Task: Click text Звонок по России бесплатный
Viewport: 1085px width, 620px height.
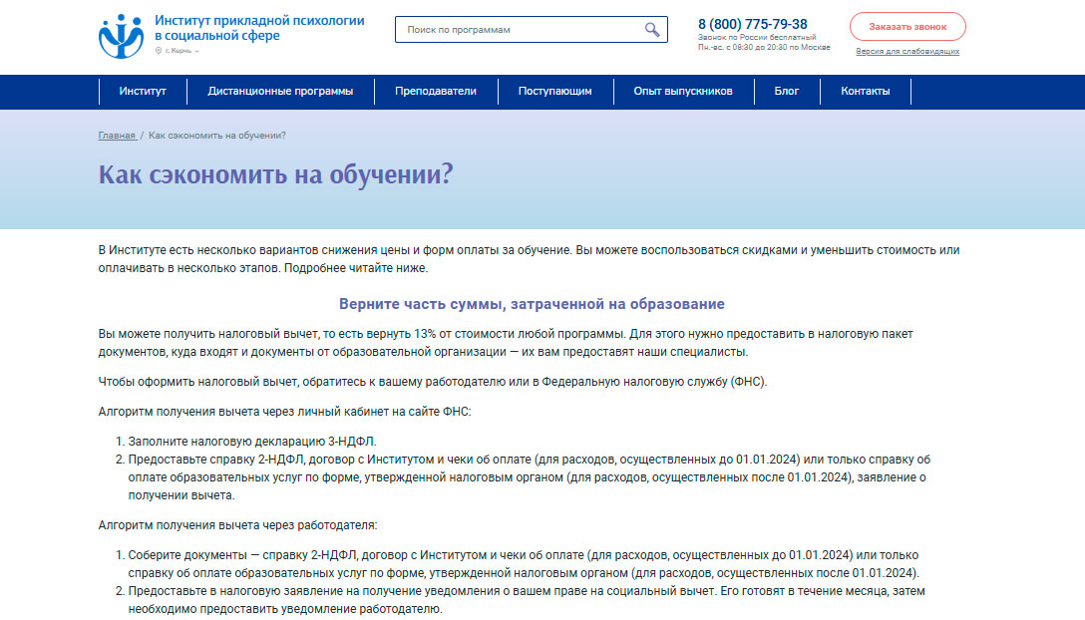Action: (757, 37)
